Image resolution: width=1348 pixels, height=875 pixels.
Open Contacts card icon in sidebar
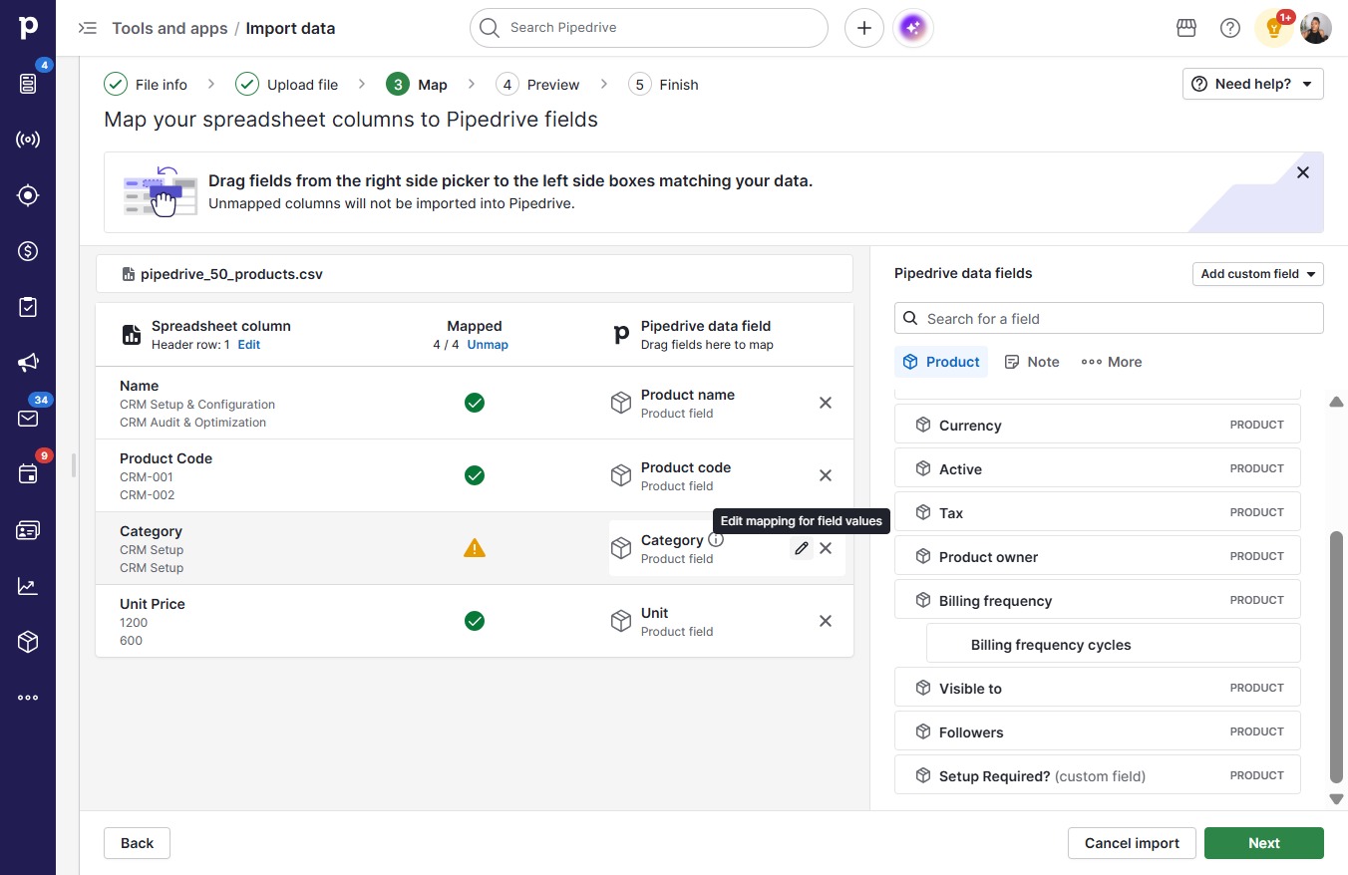click(x=28, y=530)
